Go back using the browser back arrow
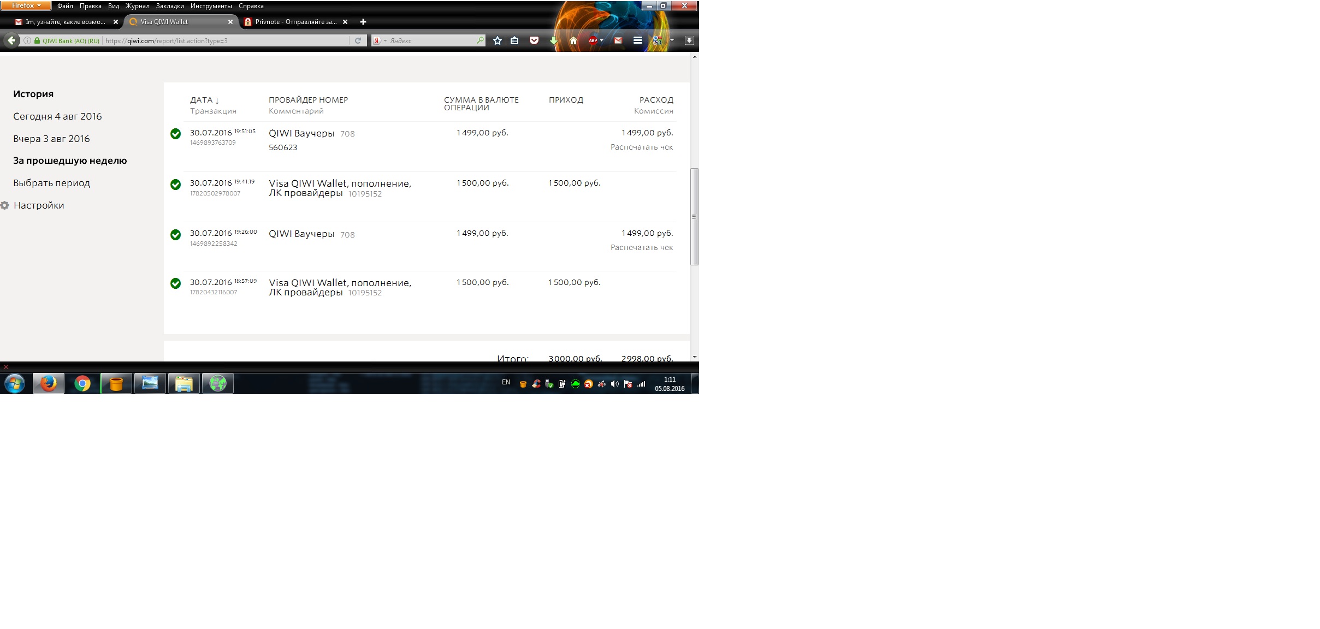The height and width of the screenshot is (629, 1320). click(11, 40)
